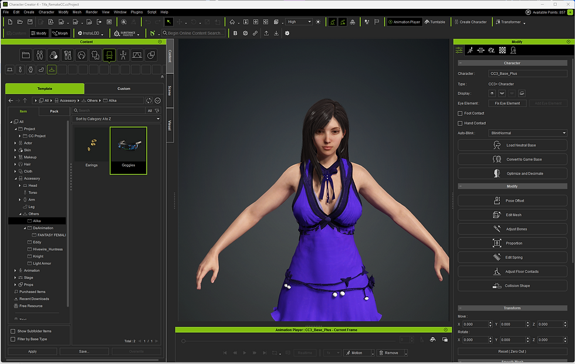Image resolution: width=575 pixels, height=364 pixels.
Task: Enable the Hand Contact checkbox
Action: point(460,124)
